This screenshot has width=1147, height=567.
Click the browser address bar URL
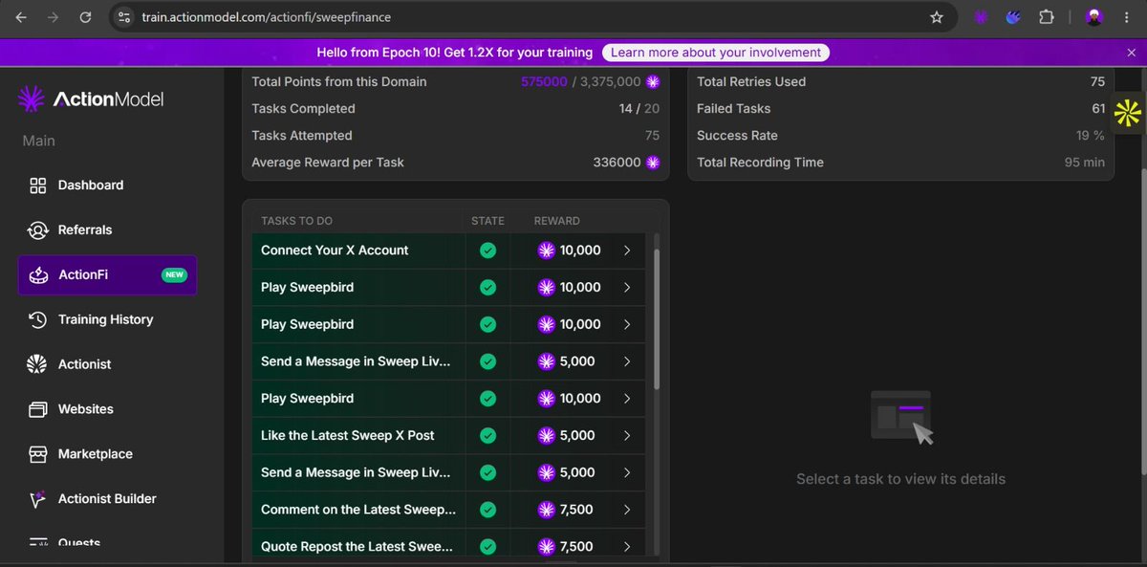click(267, 17)
